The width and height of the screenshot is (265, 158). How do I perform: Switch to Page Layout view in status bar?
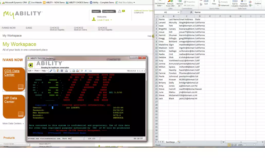click(x=233, y=145)
